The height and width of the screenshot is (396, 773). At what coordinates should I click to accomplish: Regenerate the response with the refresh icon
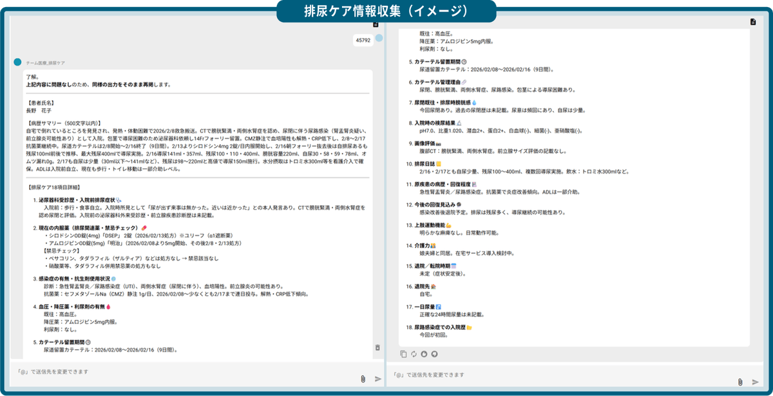pos(414,354)
